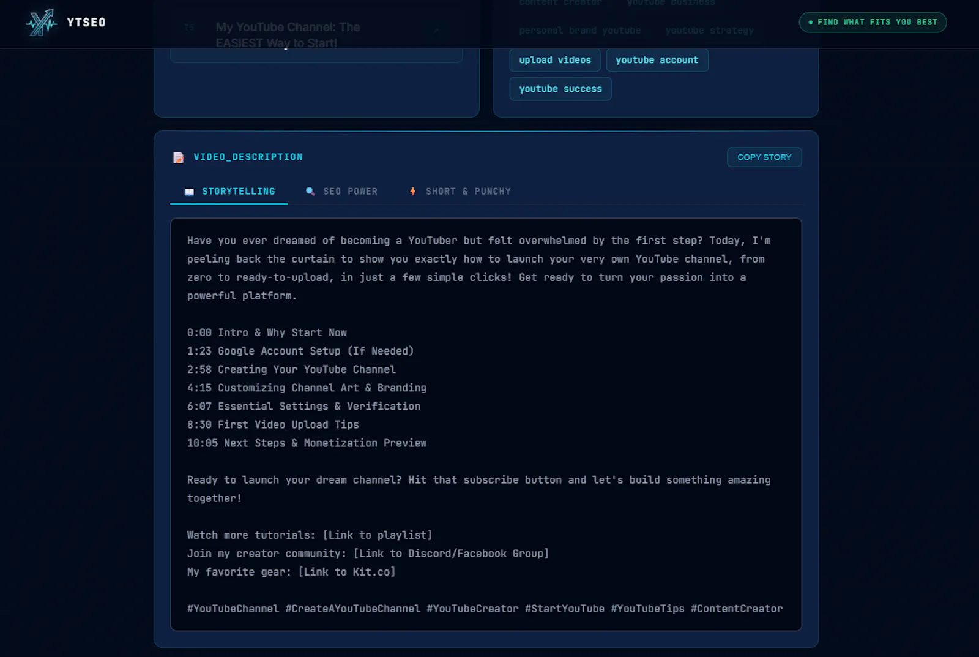The image size is (979, 657).
Task: Click 'Ready to launch your dream channel?' sentence
Action: [x=294, y=480]
